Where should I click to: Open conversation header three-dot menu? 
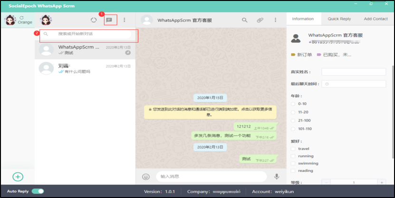[x=275, y=20]
